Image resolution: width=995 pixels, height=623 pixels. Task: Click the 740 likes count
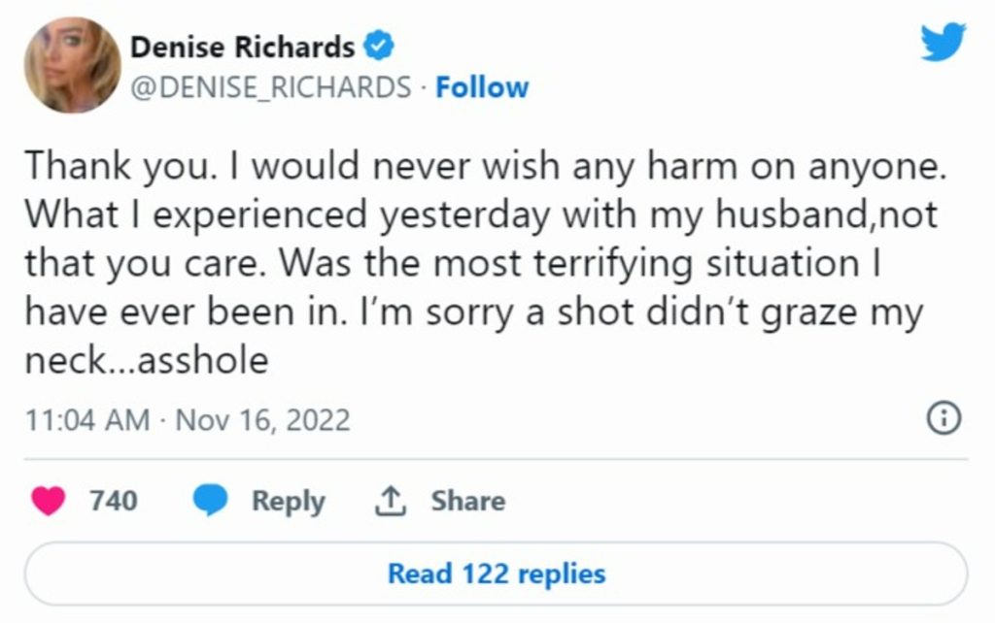114,501
